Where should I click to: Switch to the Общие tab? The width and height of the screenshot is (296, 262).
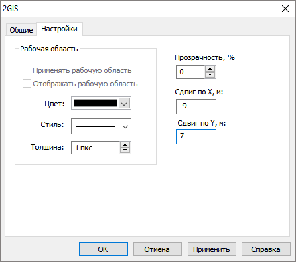21,29
